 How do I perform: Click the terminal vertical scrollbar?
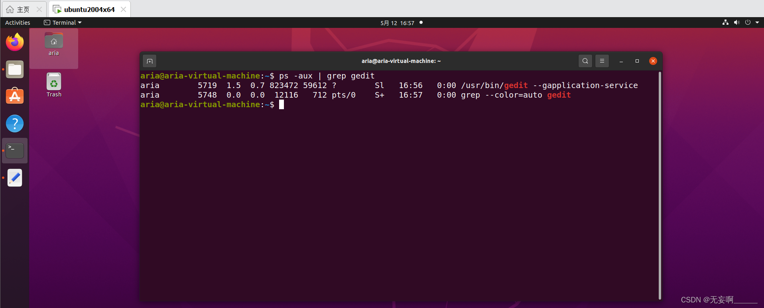pyautogui.click(x=660, y=185)
